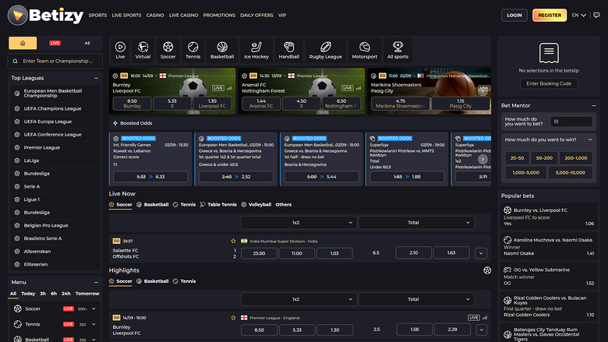This screenshot has height=342, width=608.
Task: Click the Betizy logo
Action: coord(45,16)
